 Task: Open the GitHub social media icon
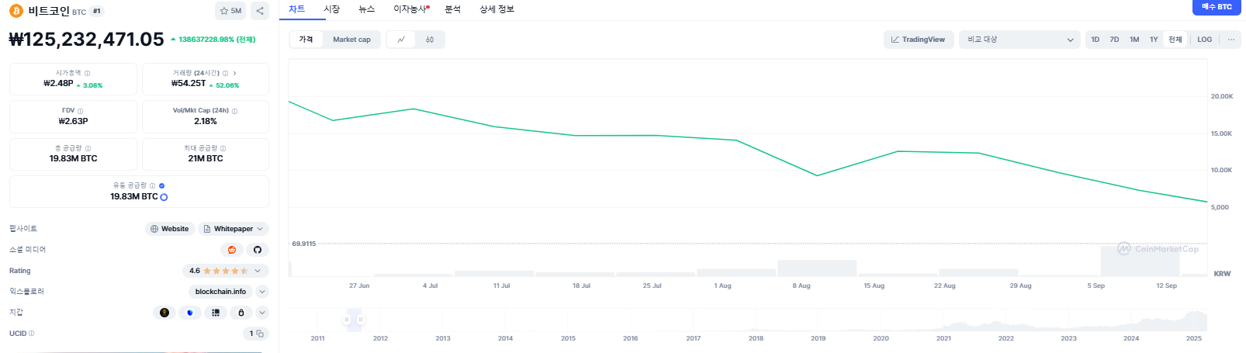coord(258,250)
